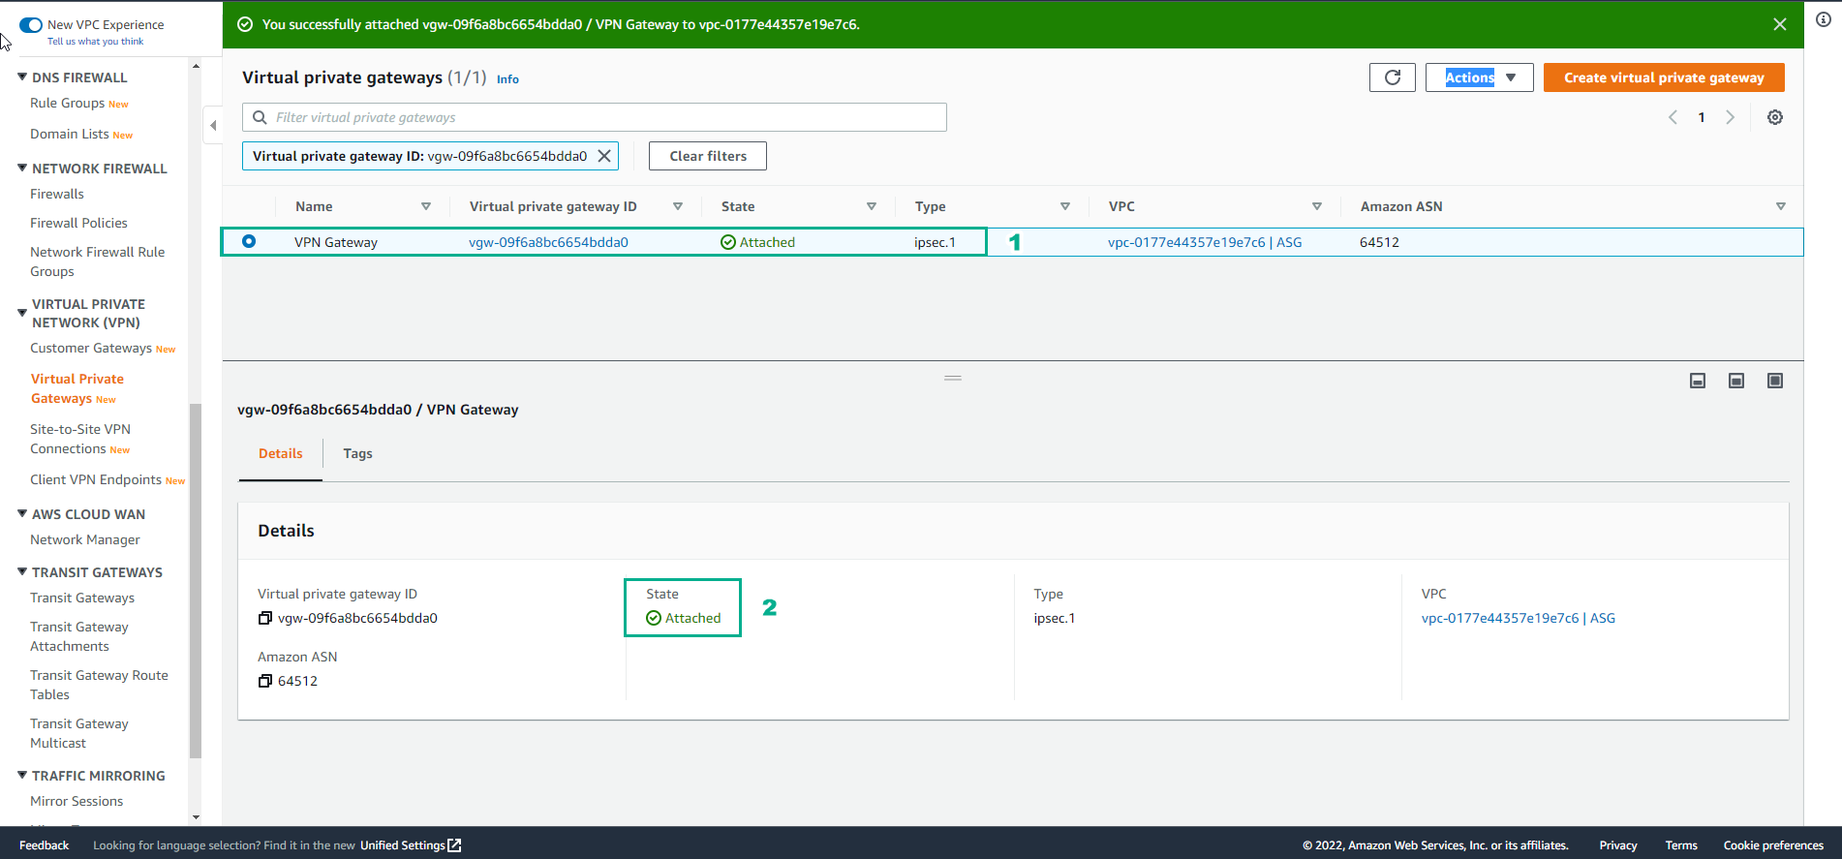This screenshot has height=859, width=1842.
Task: Open VPC link in Details section
Action: point(1518,618)
